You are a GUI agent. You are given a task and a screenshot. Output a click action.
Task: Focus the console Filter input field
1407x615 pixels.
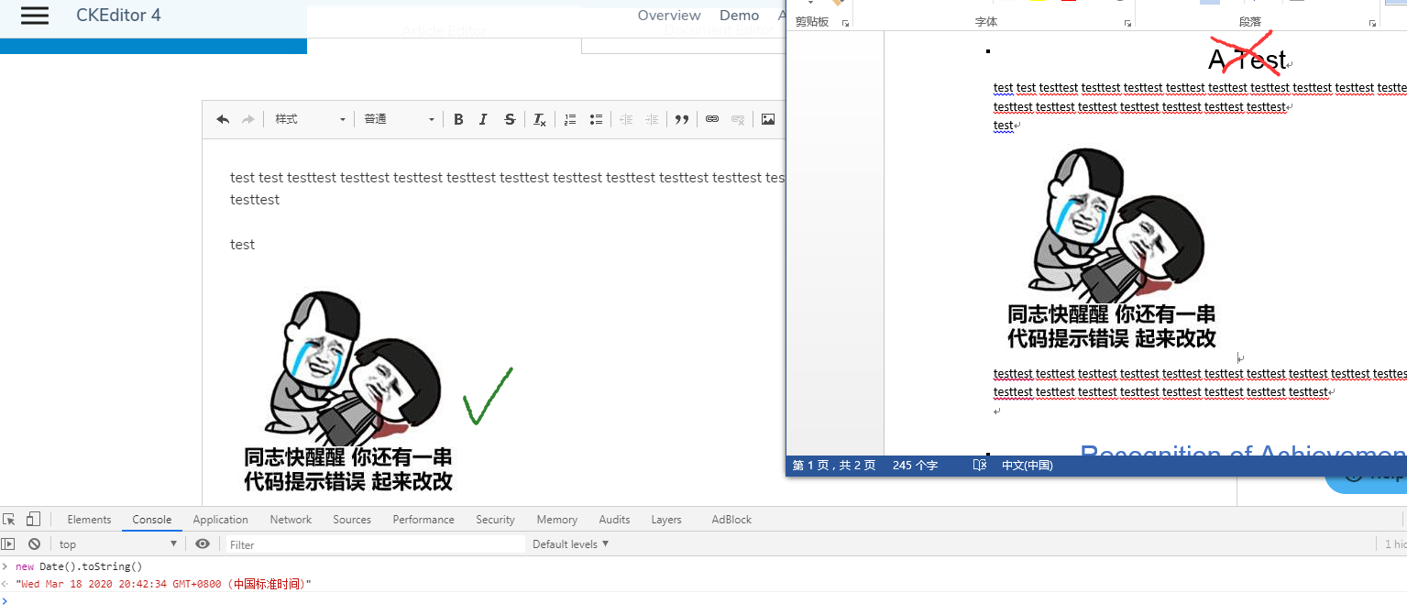click(376, 544)
